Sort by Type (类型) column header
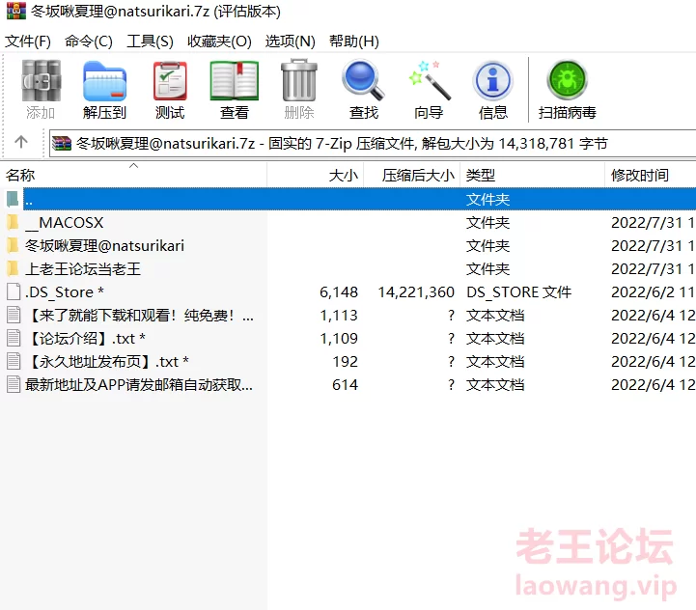 [533, 175]
